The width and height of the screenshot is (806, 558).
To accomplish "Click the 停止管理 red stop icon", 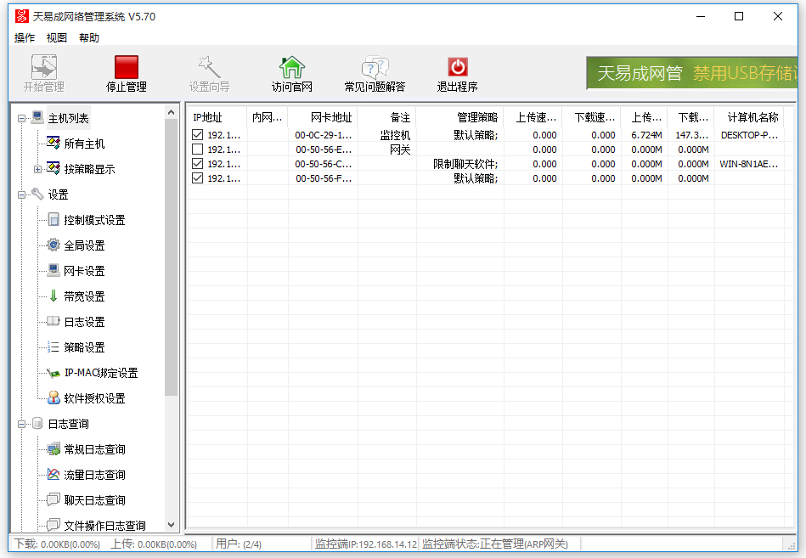I will (x=127, y=67).
